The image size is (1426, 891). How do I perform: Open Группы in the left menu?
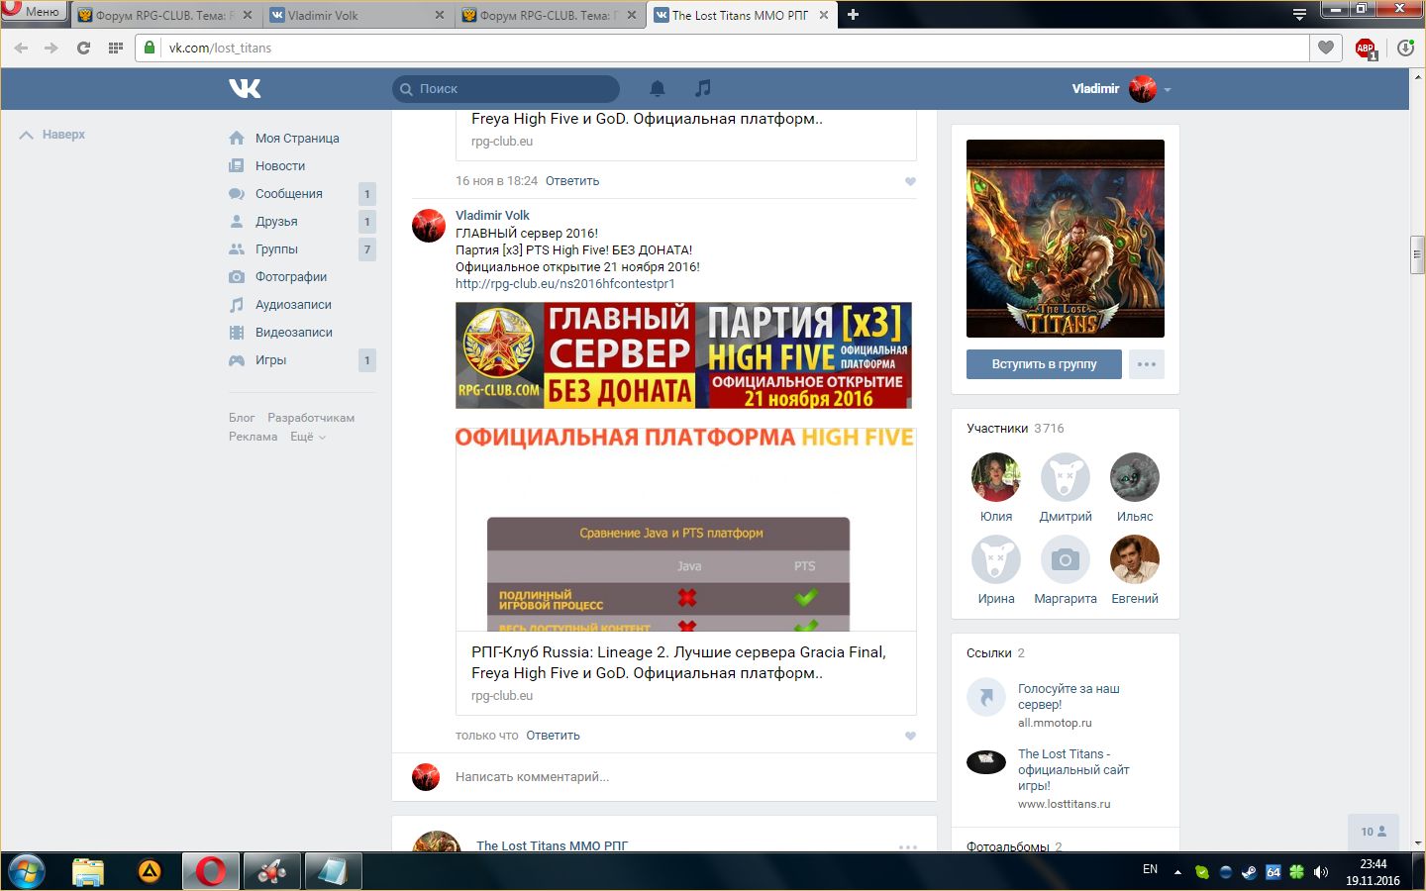click(276, 249)
